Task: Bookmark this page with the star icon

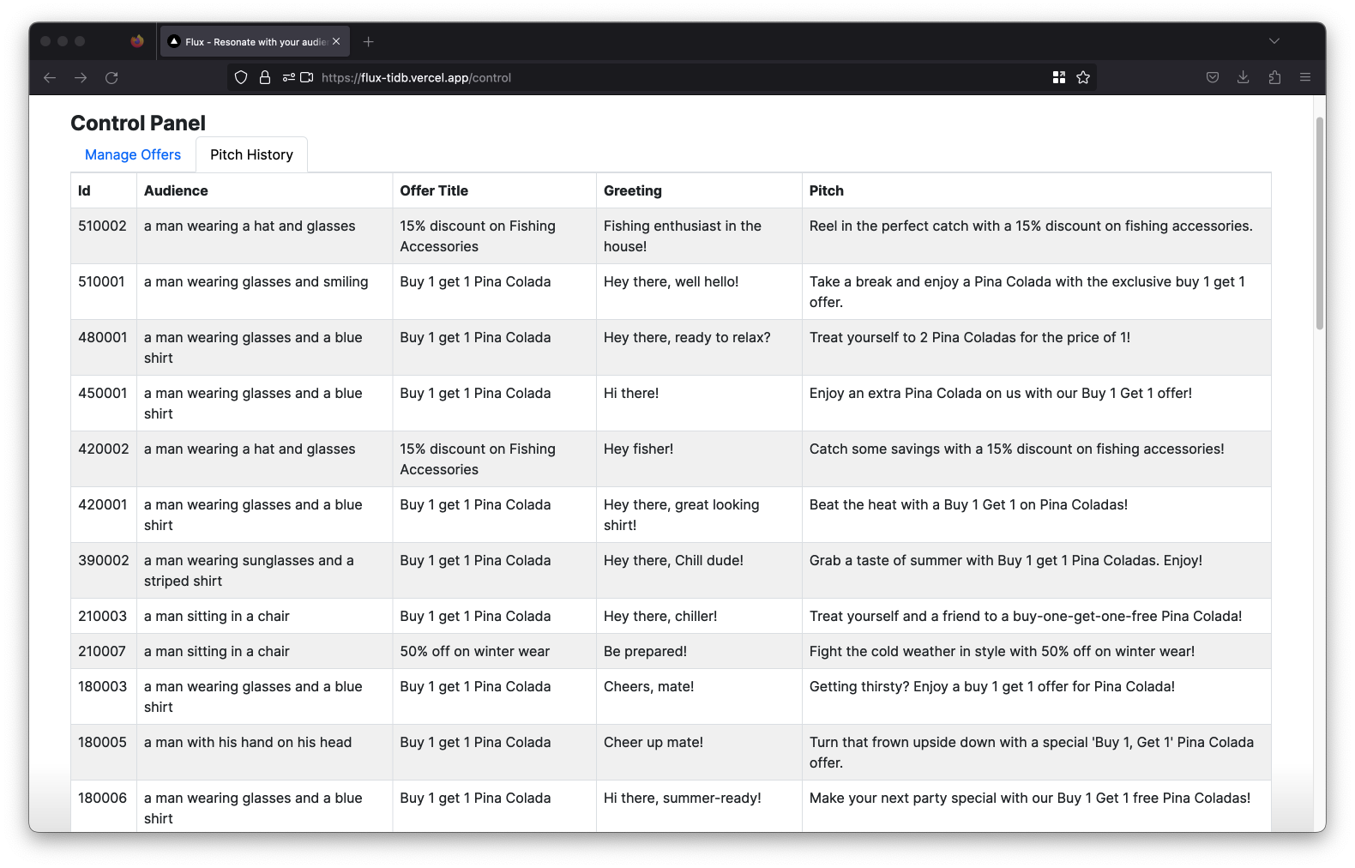Action: point(1083,78)
